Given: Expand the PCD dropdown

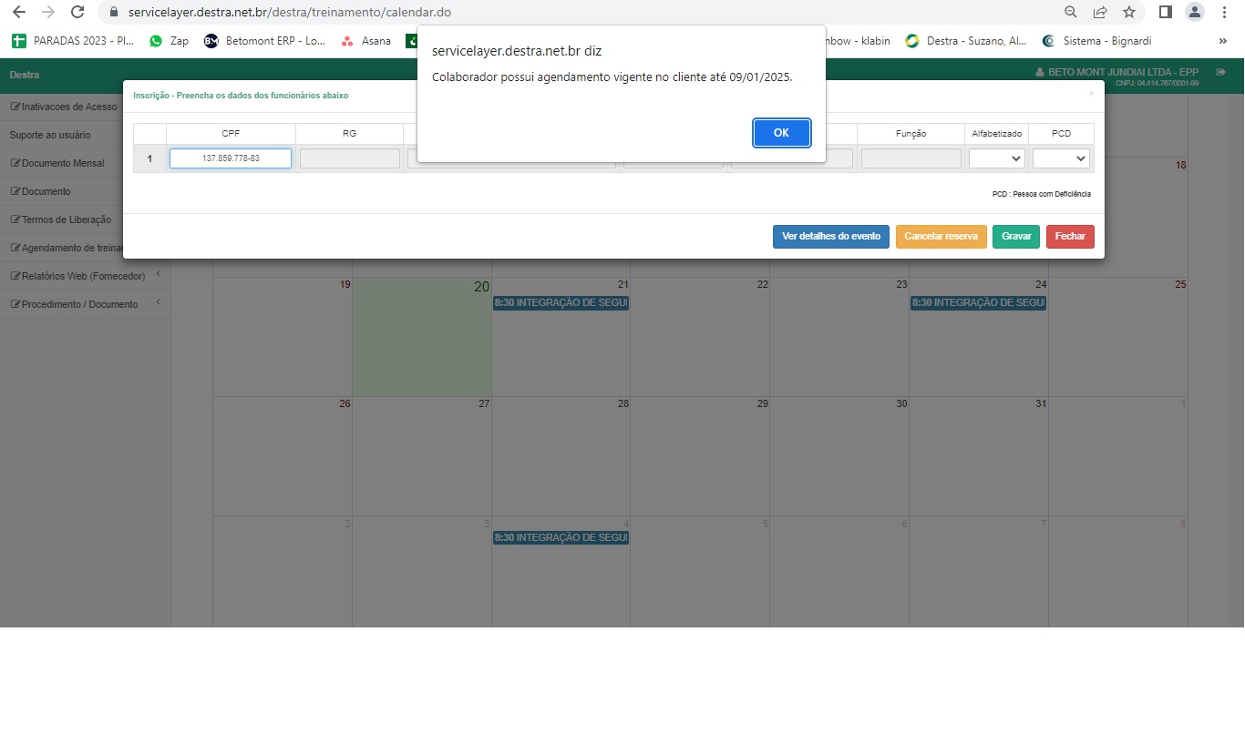Looking at the screenshot, I should coord(1061,158).
